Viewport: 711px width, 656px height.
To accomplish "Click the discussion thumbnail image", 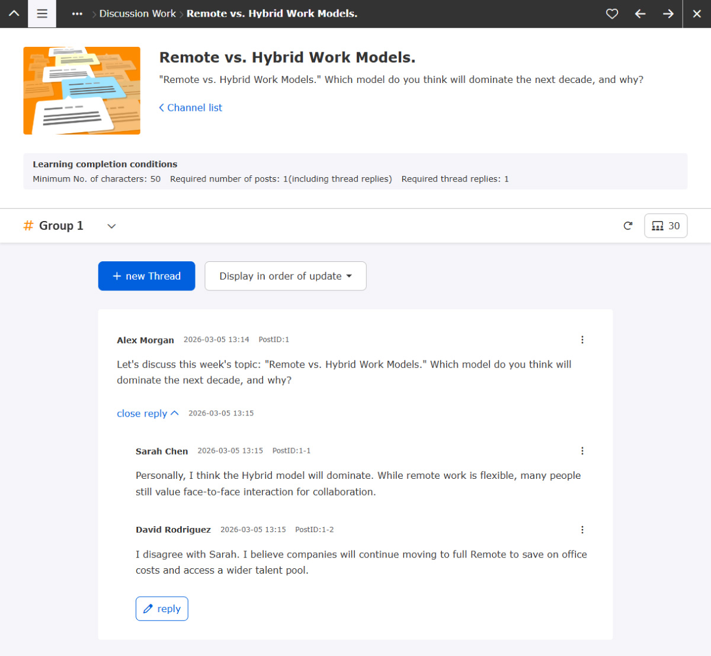I will pos(82,91).
